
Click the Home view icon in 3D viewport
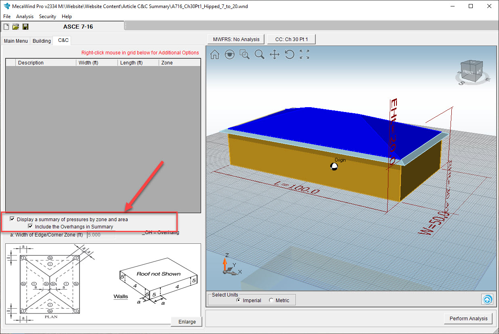(214, 54)
